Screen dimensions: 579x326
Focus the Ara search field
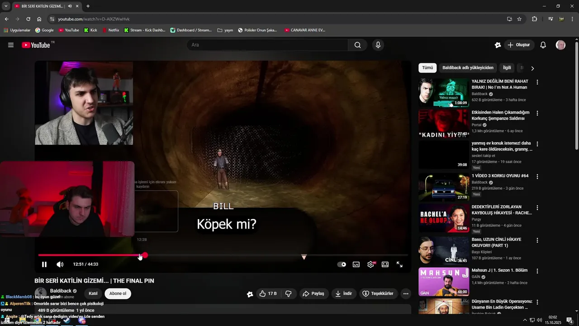267,45
